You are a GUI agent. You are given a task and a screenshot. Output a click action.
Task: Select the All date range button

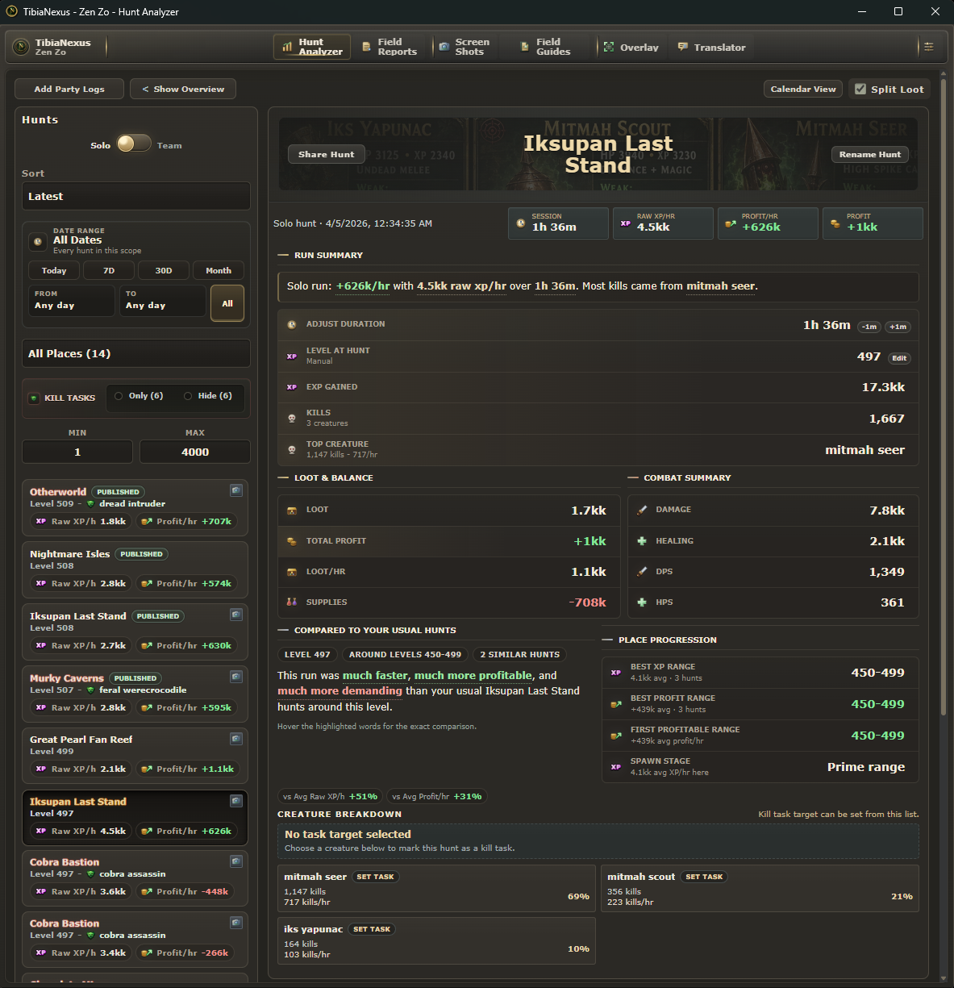tap(227, 303)
